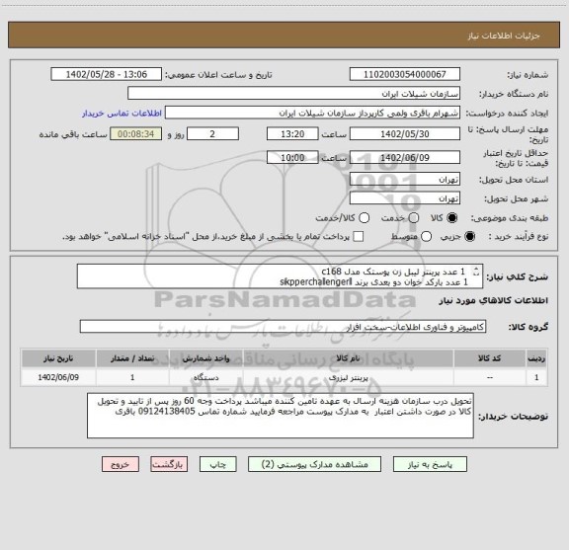The width and height of the screenshot is (569, 550).
Task: Click the تاریخ نیاز column header
Action: click(x=58, y=358)
